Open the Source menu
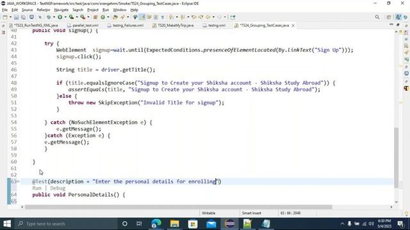This screenshot has height=230, width=410. 27,10
